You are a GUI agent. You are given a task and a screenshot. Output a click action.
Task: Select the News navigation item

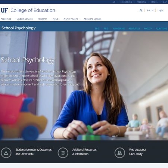[x=55, y=19]
